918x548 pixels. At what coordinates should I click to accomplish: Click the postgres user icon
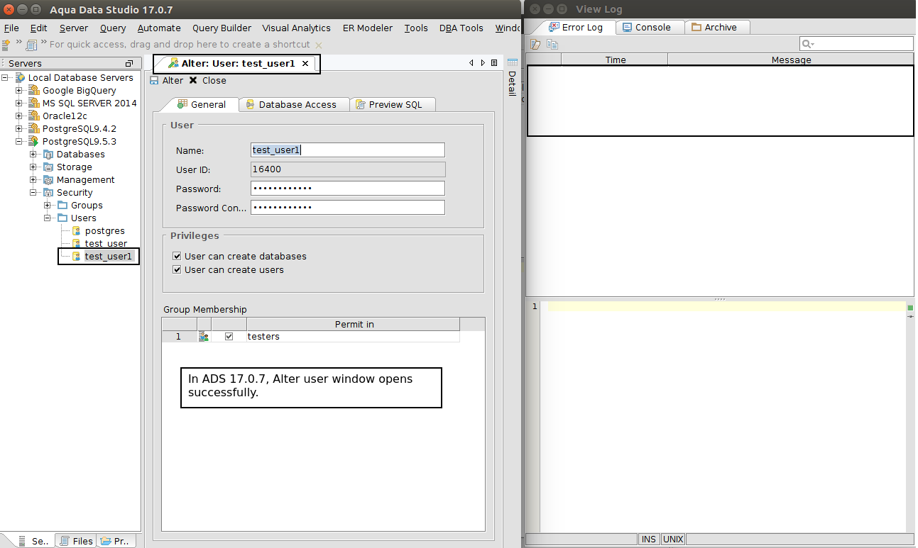pyautogui.click(x=77, y=231)
